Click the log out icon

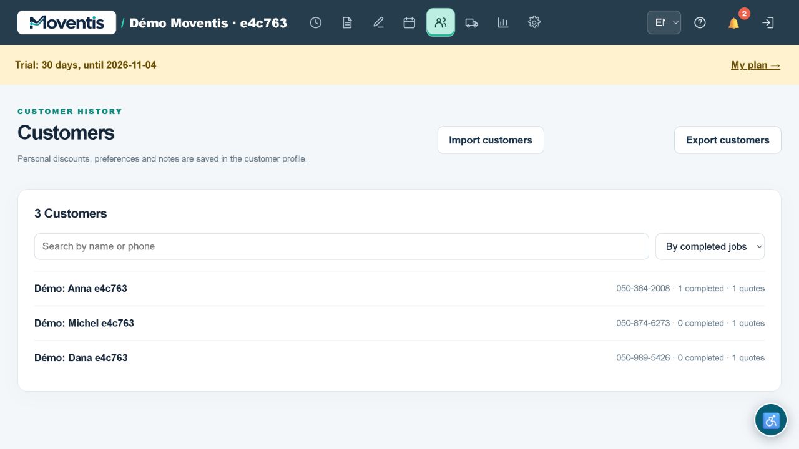(x=768, y=22)
